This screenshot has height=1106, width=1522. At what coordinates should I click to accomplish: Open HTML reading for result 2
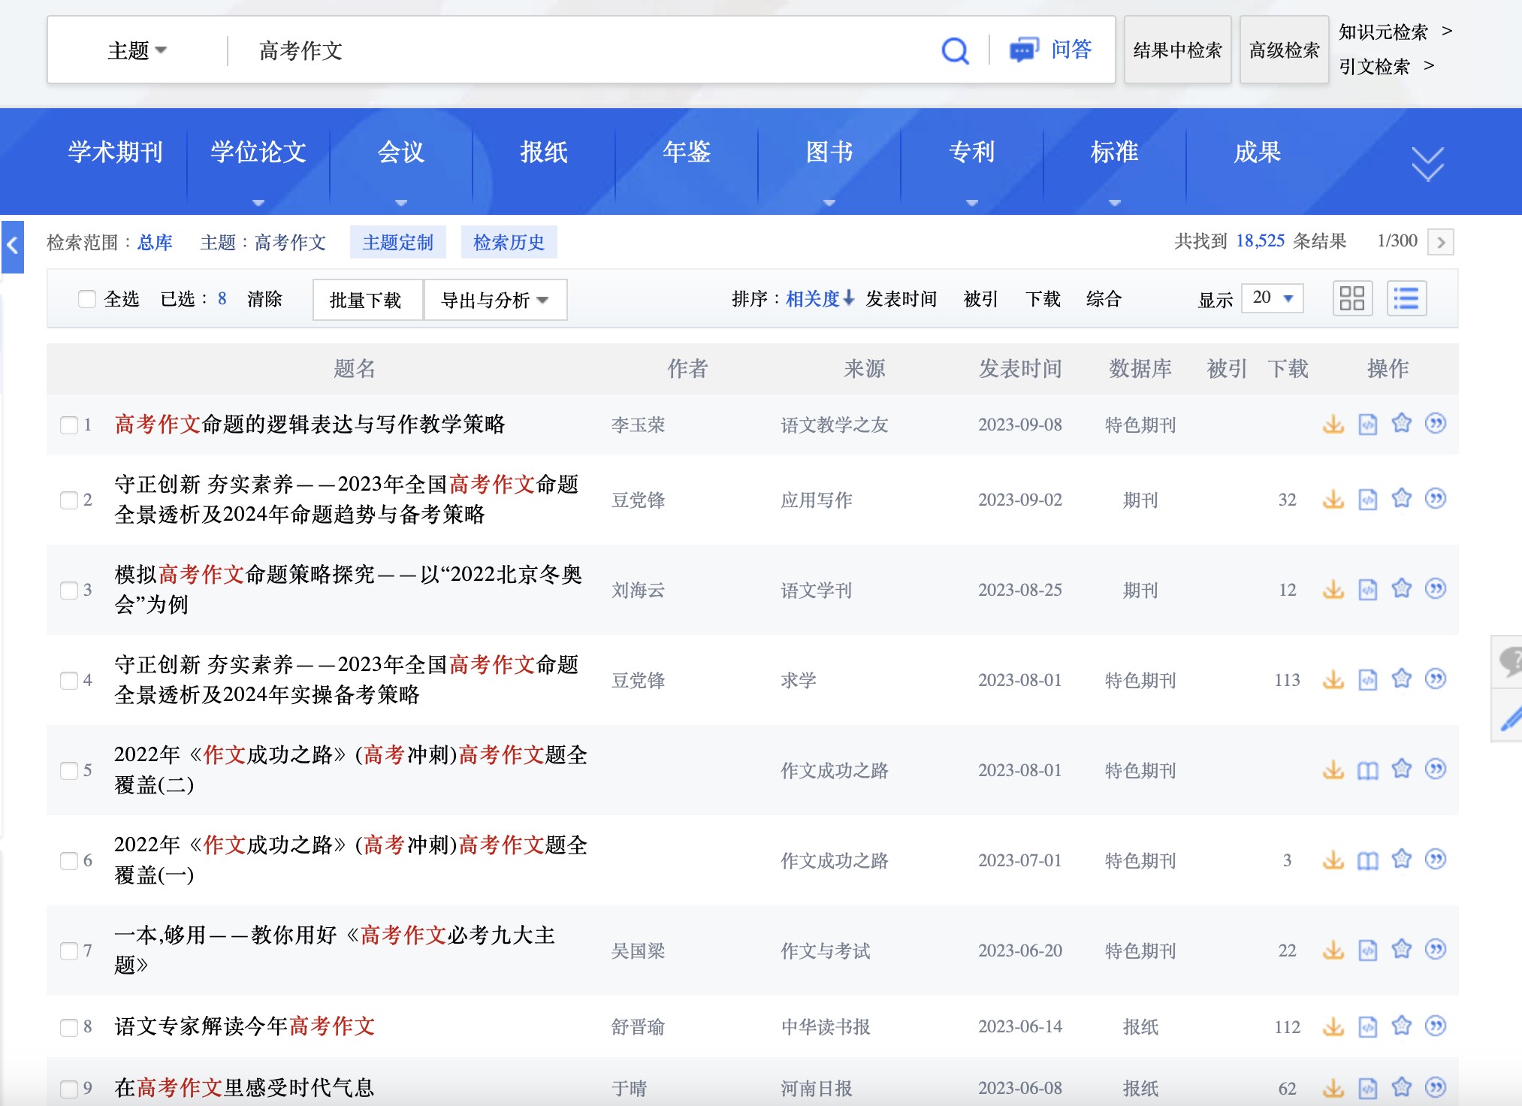[x=1368, y=500]
